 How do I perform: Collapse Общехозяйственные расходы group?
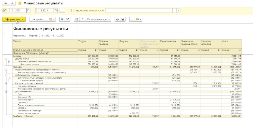pyautogui.click(x=6, y=70)
